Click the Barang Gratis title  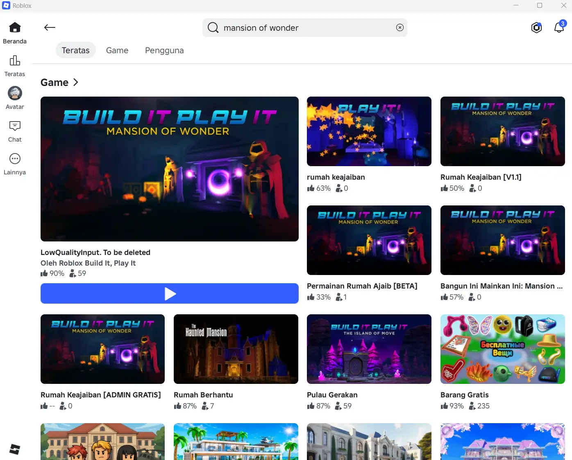[465, 395]
